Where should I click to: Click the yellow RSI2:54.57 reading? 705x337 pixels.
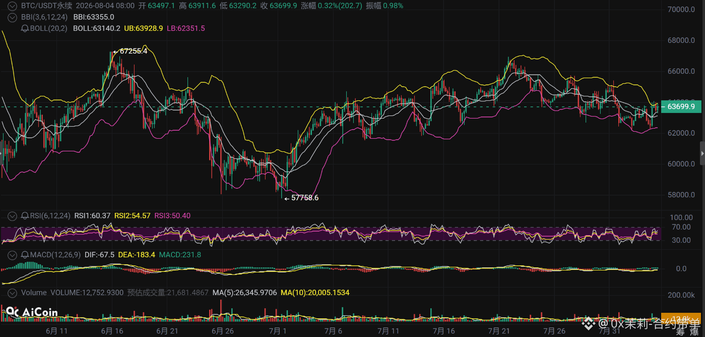pos(132,216)
